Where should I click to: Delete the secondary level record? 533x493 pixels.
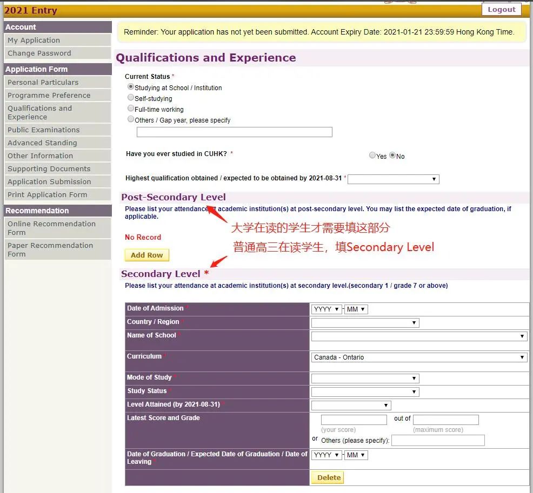(328, 477)
